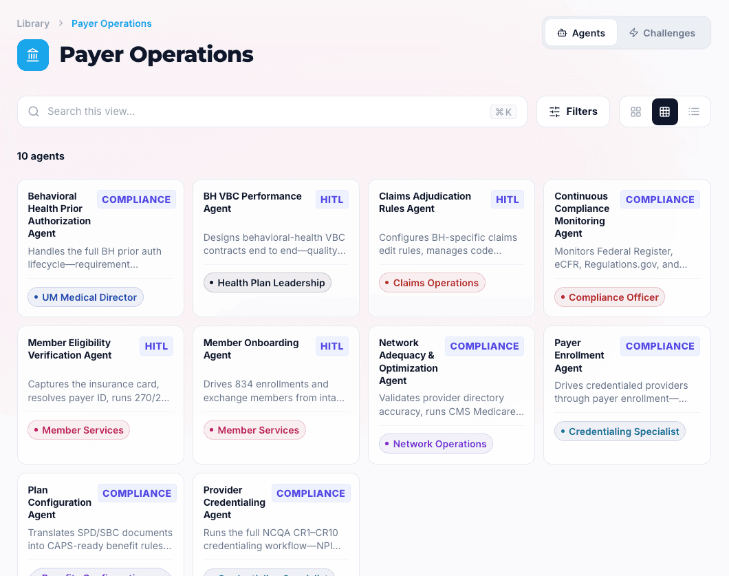Click 'Captures the insurance card' description
This screenshot has width=729, height=576.
coord(98,391)
